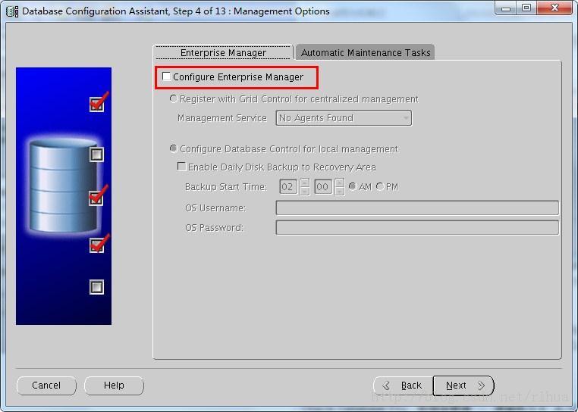Image resolution: width=578 pixels, height=412 pixels.
Task: Maximize the Database Configuration Assistant window
Action: (x=526, y=8)
